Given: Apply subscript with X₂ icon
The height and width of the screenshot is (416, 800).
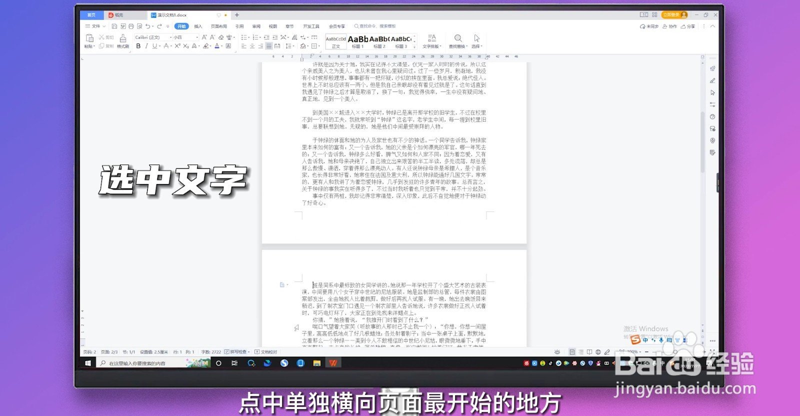Looking at the screenshot, I should coord(186,46).
